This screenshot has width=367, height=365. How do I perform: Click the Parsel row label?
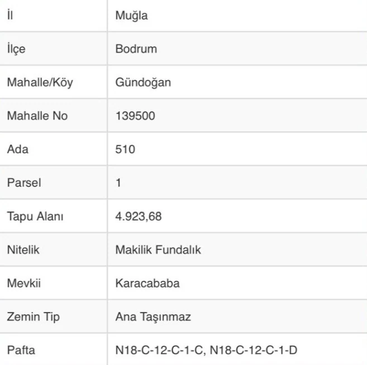[x=24, y=183]
